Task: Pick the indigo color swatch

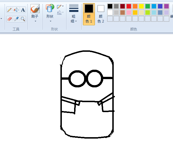Action: point(160,6)
